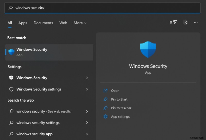Expand chevron for windows security app suggestion
206x140 pixels.
[87, 134]
